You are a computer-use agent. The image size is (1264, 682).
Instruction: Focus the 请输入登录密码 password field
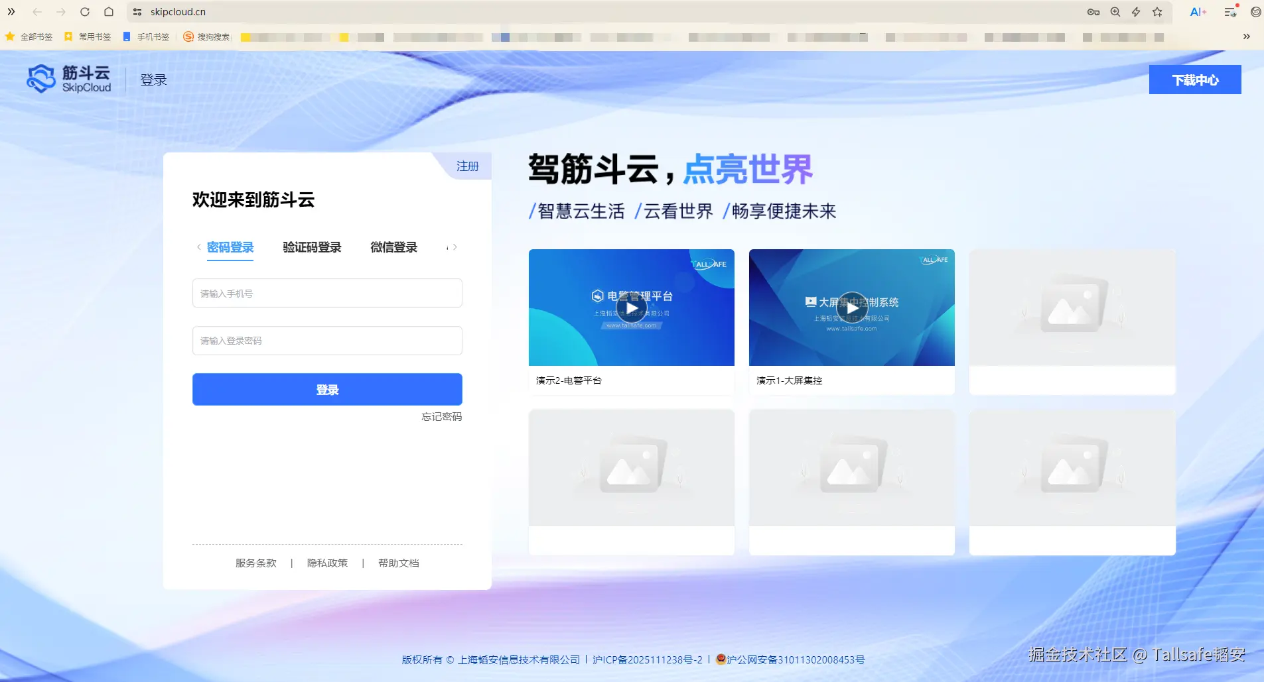pos(327,341)
